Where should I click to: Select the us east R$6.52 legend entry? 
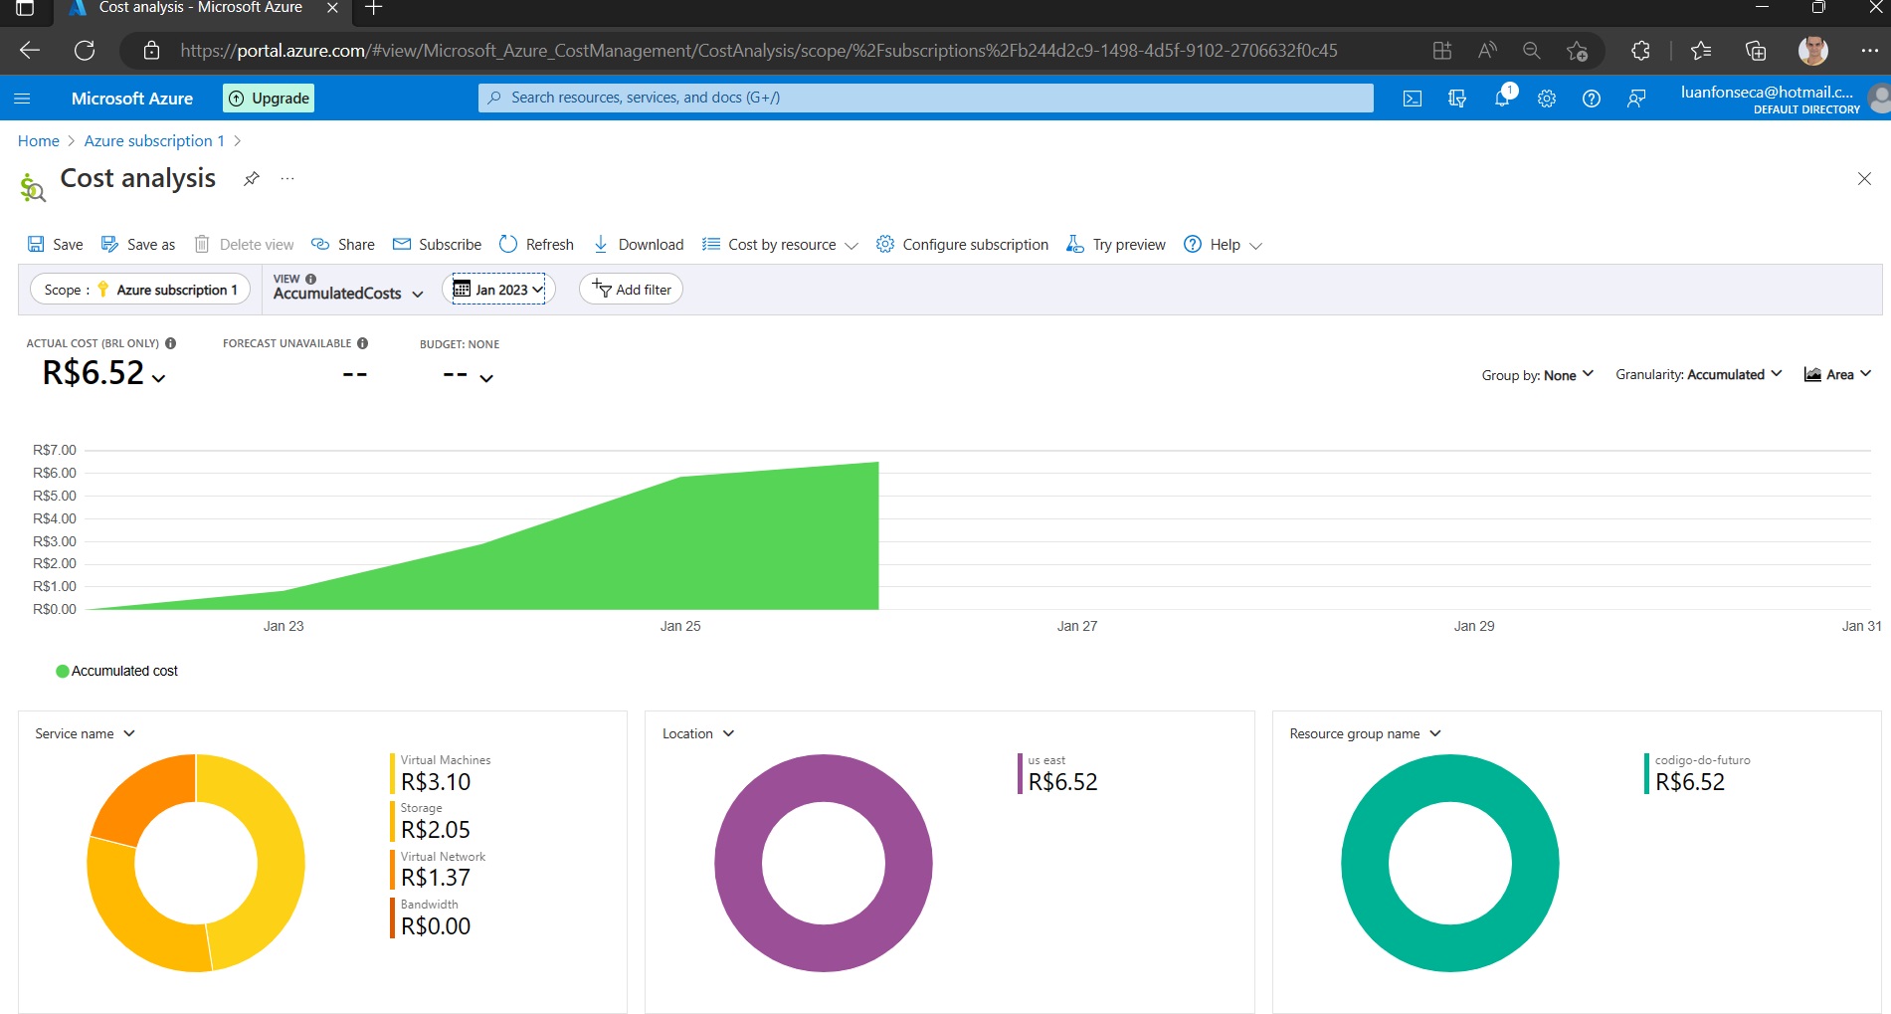point(1057,773)
